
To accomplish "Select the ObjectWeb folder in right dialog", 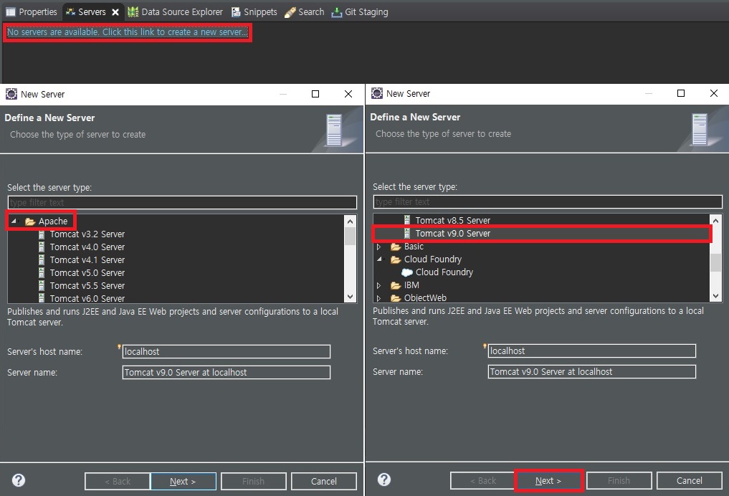I will (425, 297).
